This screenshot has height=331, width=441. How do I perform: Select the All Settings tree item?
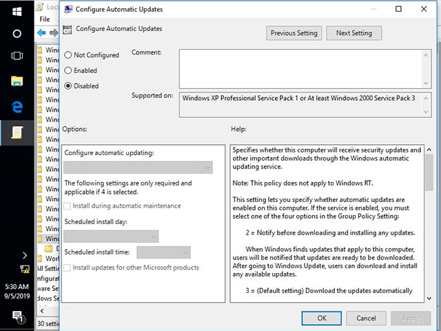click(x=48, y=268)
